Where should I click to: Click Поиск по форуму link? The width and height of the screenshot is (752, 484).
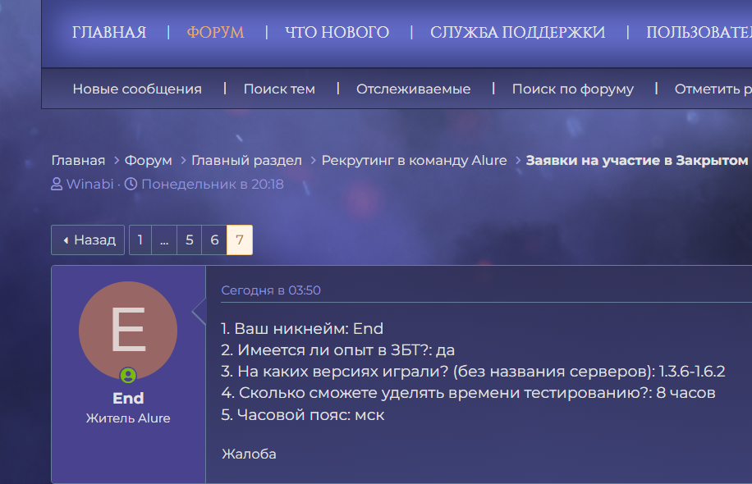click(572, 89)
